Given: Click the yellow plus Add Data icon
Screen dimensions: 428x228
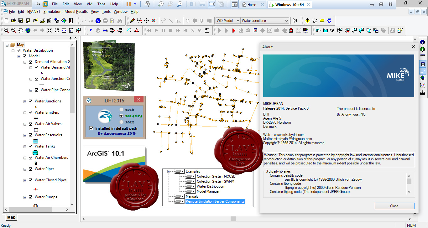Looking at the screenshot, I should pyautogui.click(x=307, y=21).
